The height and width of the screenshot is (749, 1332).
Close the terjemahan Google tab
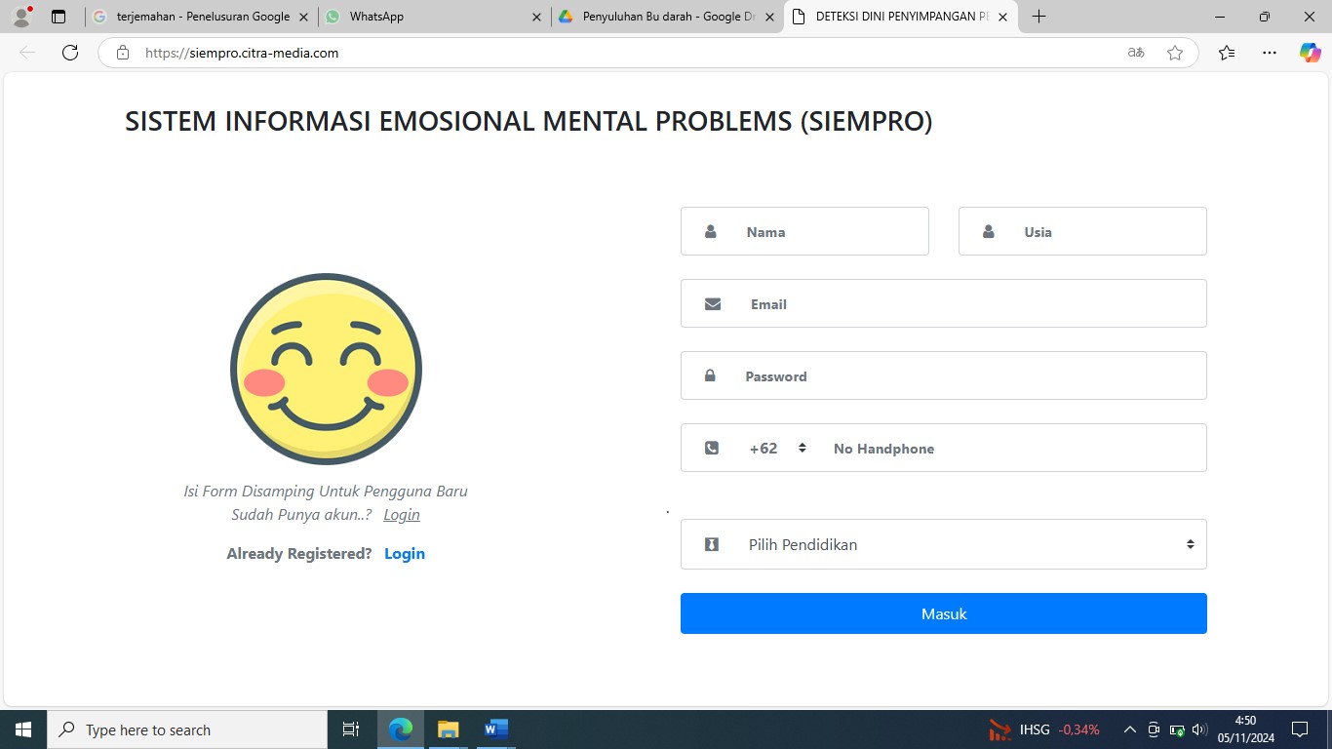point(304,17)
